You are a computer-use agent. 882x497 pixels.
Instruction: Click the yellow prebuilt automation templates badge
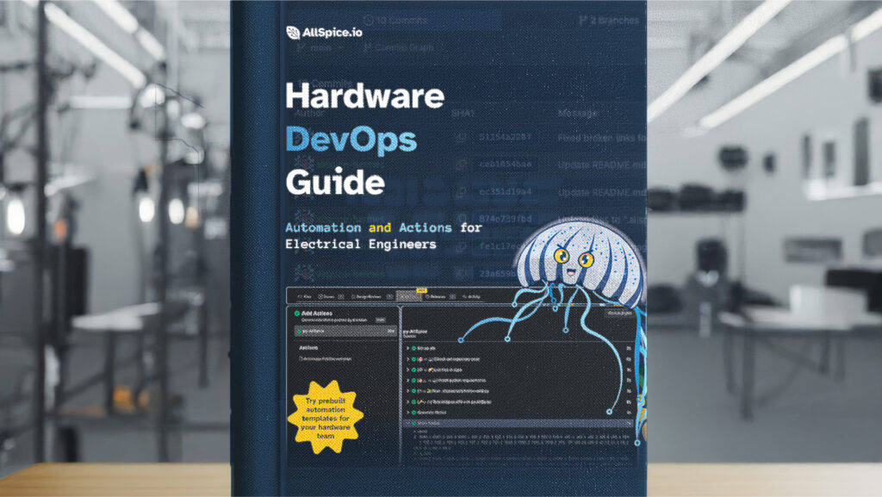click(326, 418)
